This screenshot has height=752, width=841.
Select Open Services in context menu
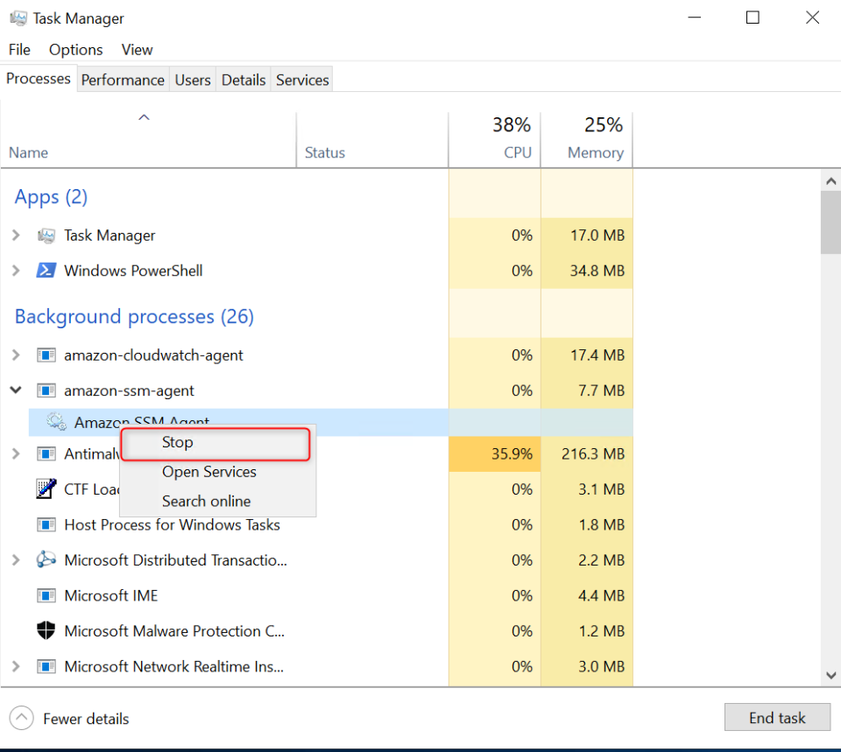[208, 472]
